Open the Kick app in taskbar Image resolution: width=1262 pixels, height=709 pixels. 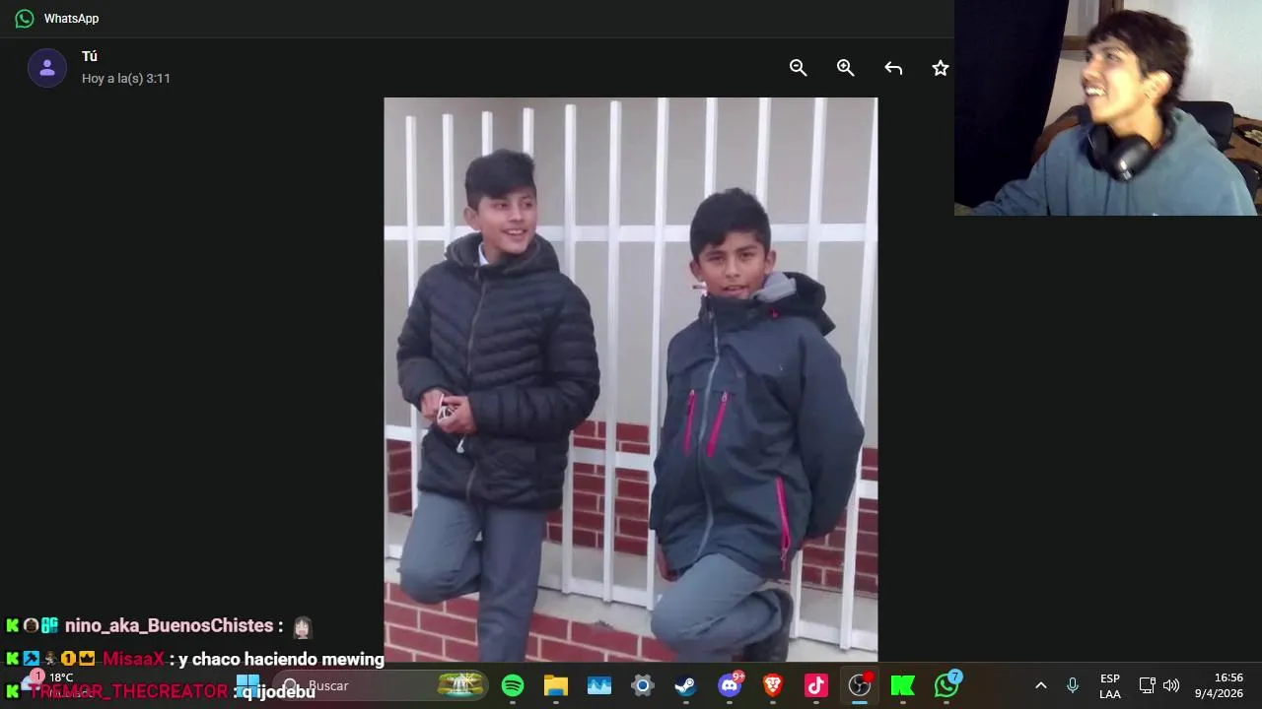(x=903, y=685)
